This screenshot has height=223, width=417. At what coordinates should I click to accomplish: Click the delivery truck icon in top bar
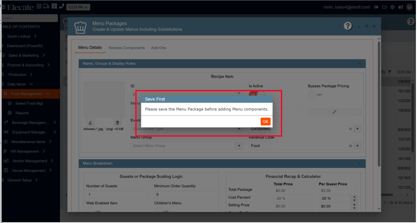tap(46, 6)
